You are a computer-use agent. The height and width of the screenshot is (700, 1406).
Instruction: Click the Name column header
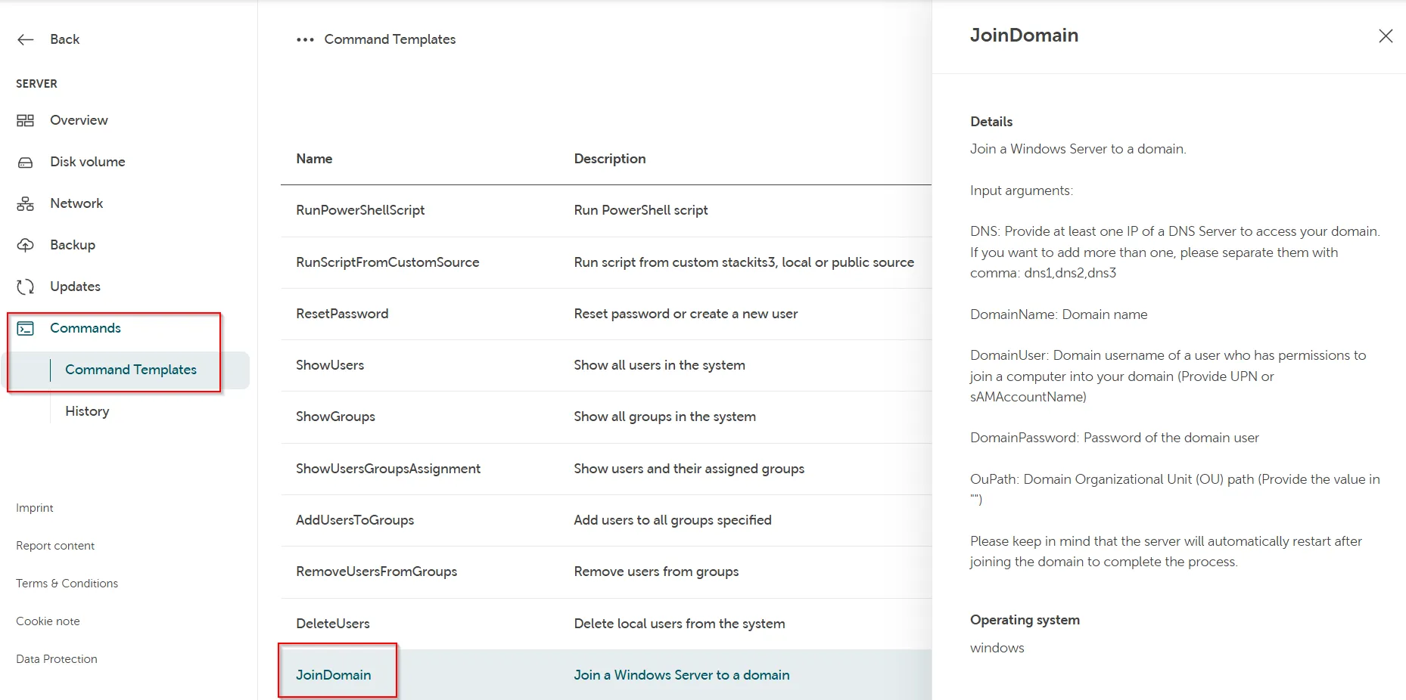click(313, 158)
